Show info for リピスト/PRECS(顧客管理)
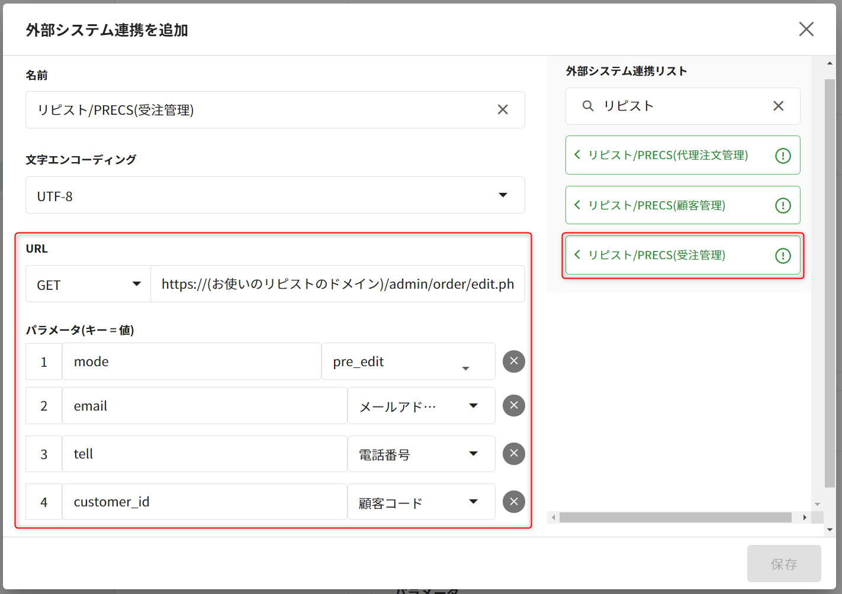The height and width of the screenshot is (594, 842). tap(783, 205)
